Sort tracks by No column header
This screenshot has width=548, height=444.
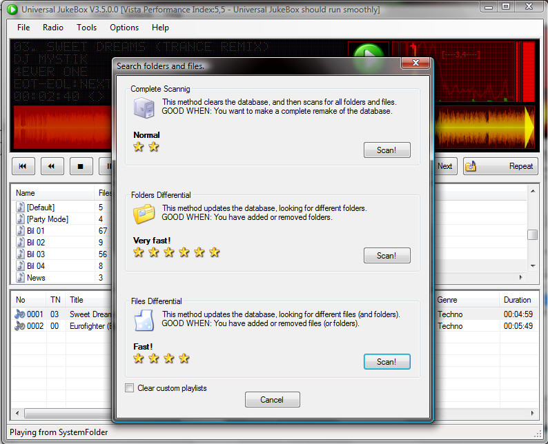(29, 300)
